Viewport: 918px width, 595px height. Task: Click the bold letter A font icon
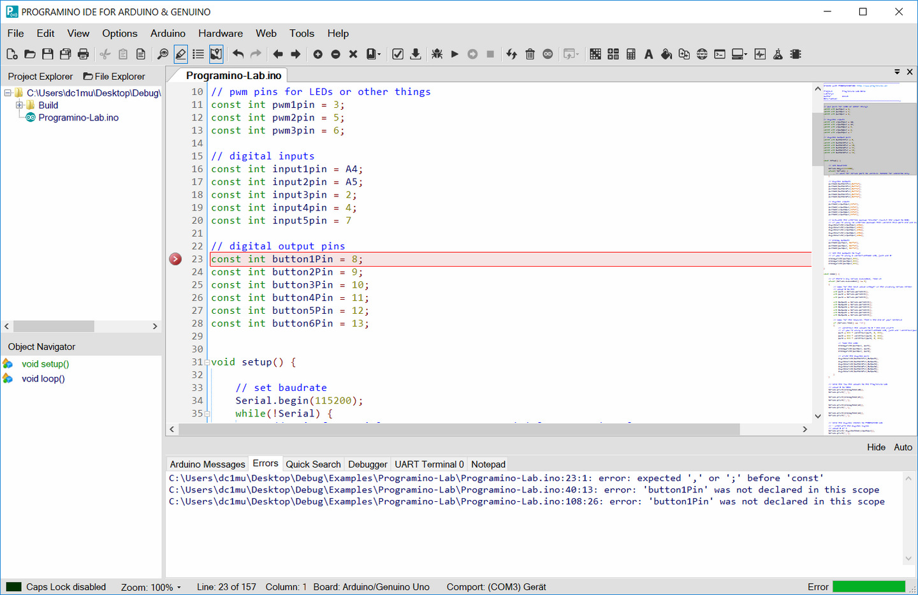coord(648,54)
